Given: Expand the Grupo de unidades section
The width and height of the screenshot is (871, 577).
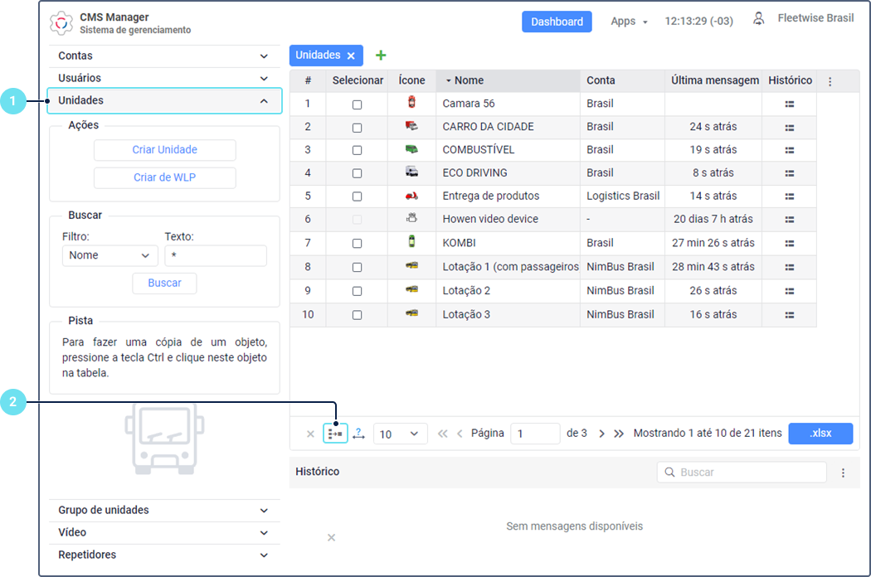Looking at the screenshot, I should pos(164,511).
